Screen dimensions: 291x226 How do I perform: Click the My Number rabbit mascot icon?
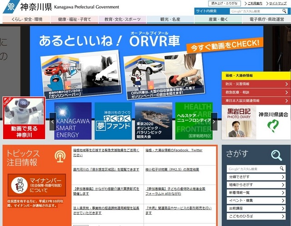coord(19,185)
